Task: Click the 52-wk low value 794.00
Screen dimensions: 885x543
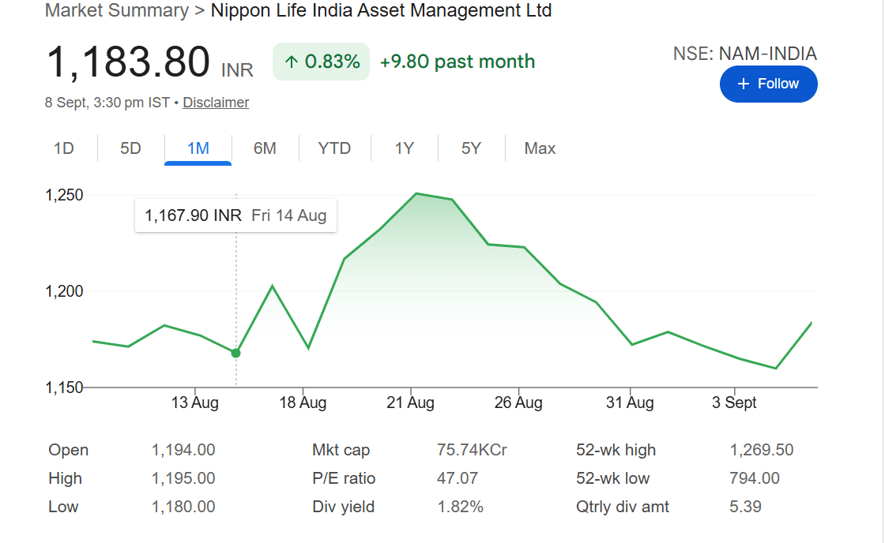Action: point(754,478)
